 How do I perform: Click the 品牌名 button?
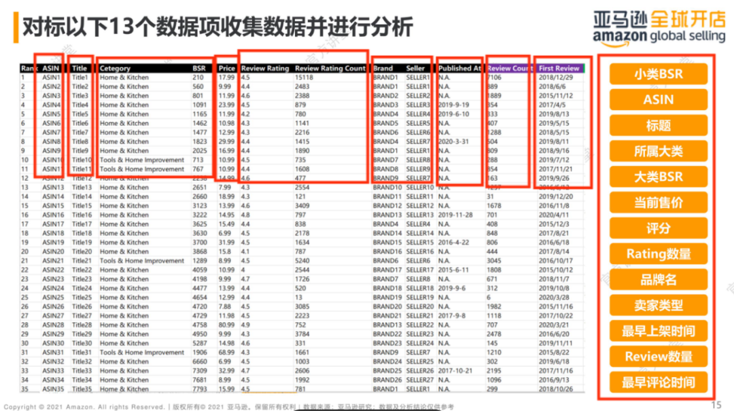click(658, 280)
